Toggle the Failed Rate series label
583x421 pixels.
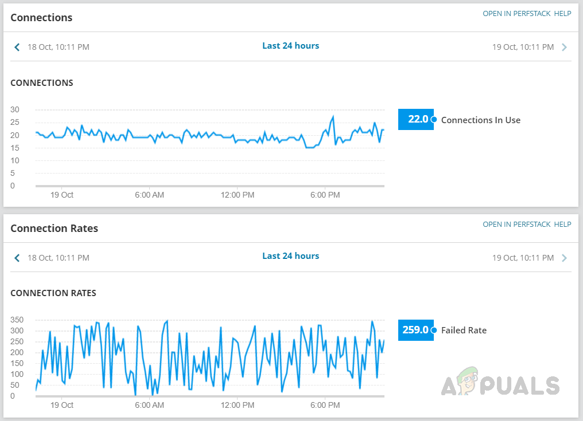pos(464,330)
